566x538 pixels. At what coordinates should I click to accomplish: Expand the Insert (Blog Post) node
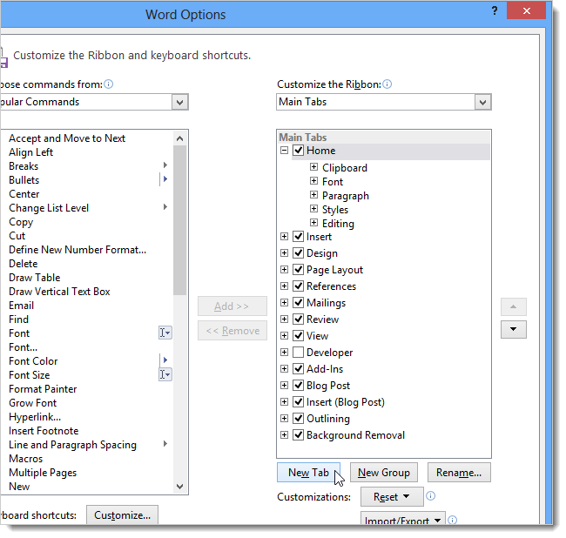[x=285, y=401]
